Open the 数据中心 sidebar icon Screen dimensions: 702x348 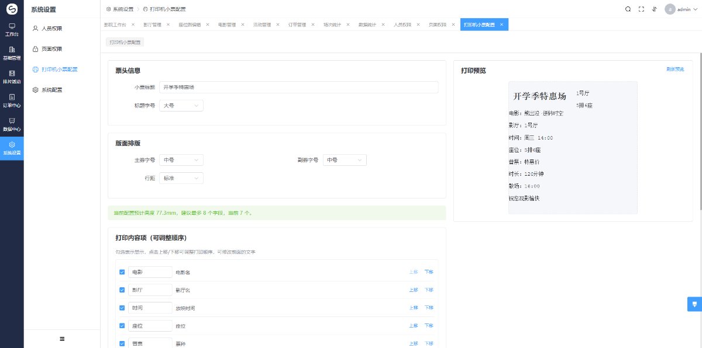12,124
